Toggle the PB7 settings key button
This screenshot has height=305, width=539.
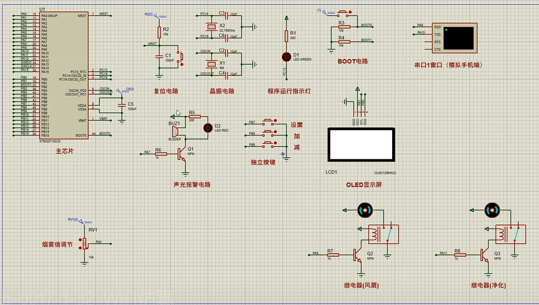[x=269, y=121]
